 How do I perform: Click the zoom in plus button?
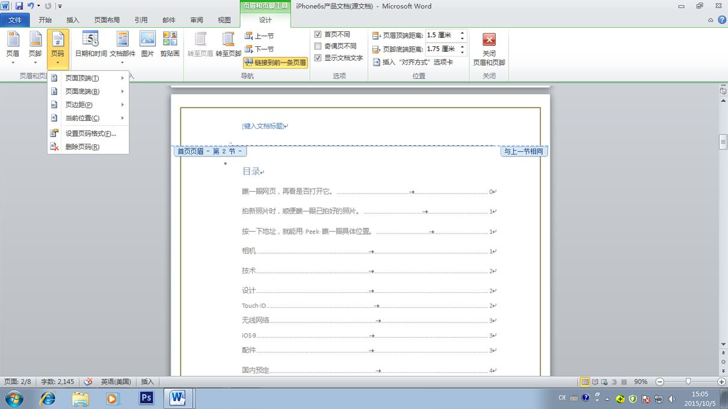[x=721, y=382]
